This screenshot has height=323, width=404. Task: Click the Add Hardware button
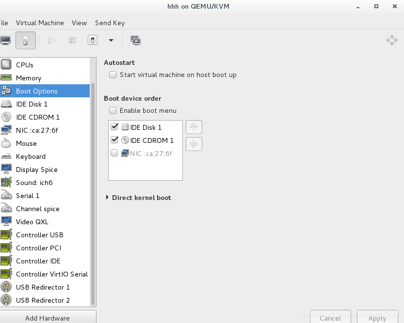[x=48, y=317]
